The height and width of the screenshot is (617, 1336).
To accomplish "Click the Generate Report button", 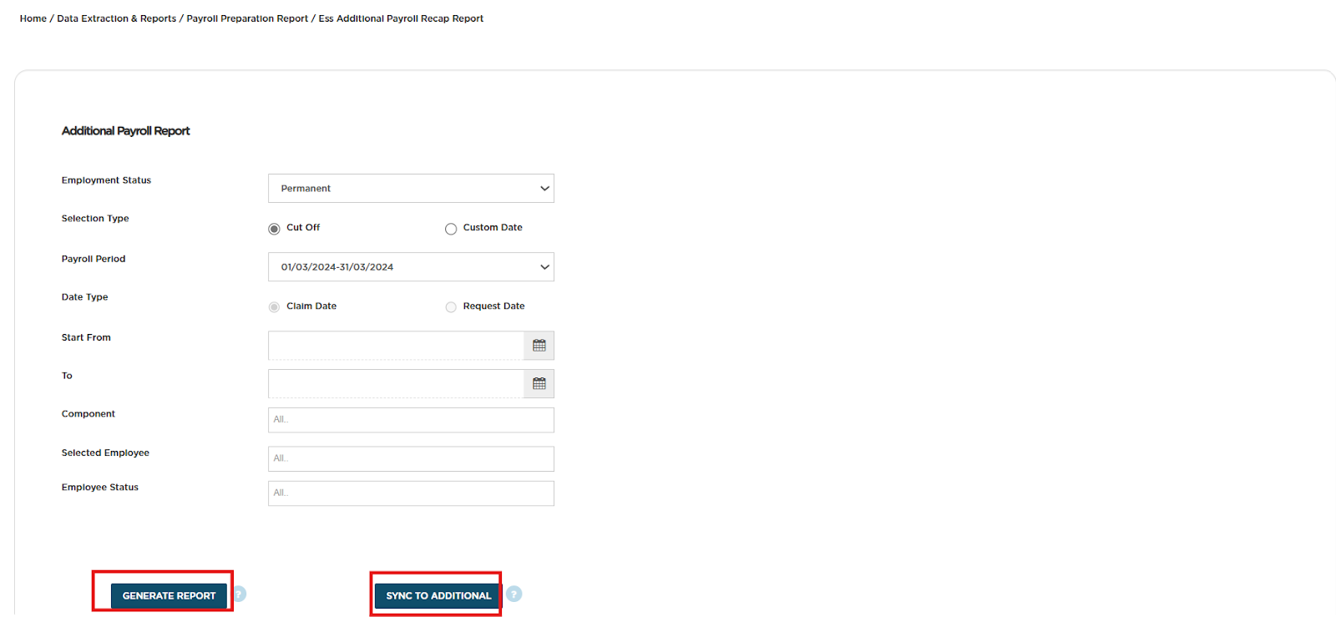I will [x=169, y=595].
